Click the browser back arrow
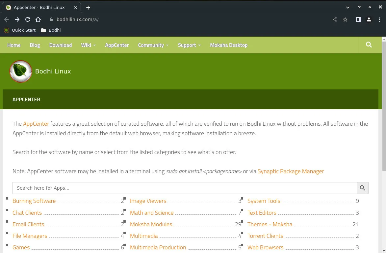 click(x=7, y=19)
